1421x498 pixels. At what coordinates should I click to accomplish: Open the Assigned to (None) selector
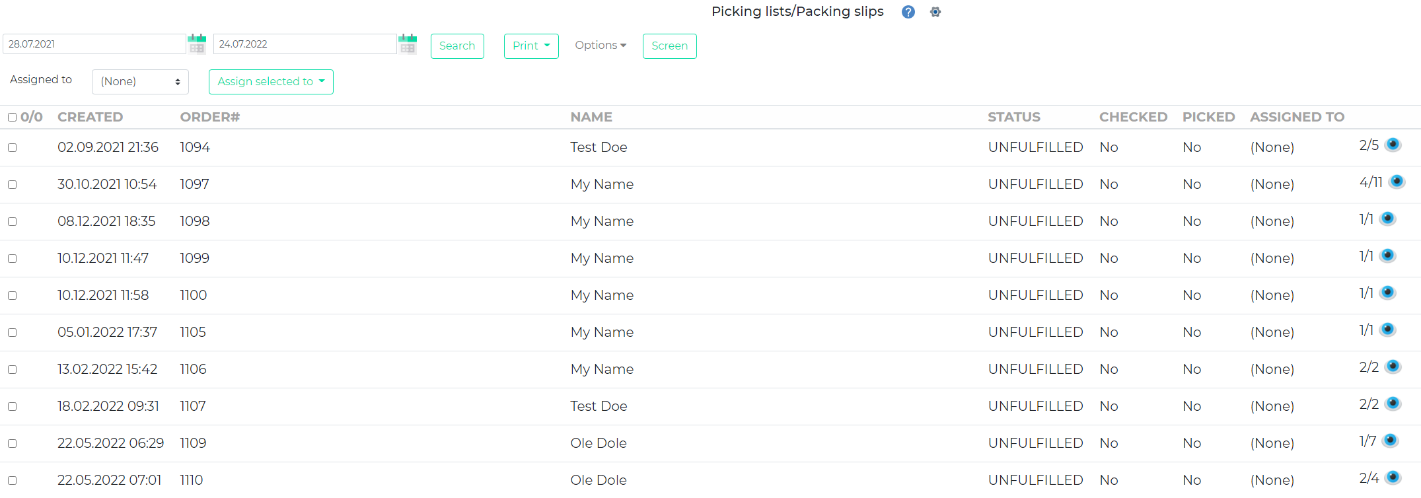(x=140, y=81)
